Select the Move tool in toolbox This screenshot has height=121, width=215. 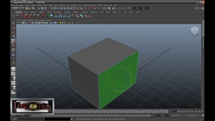point(13,37)
